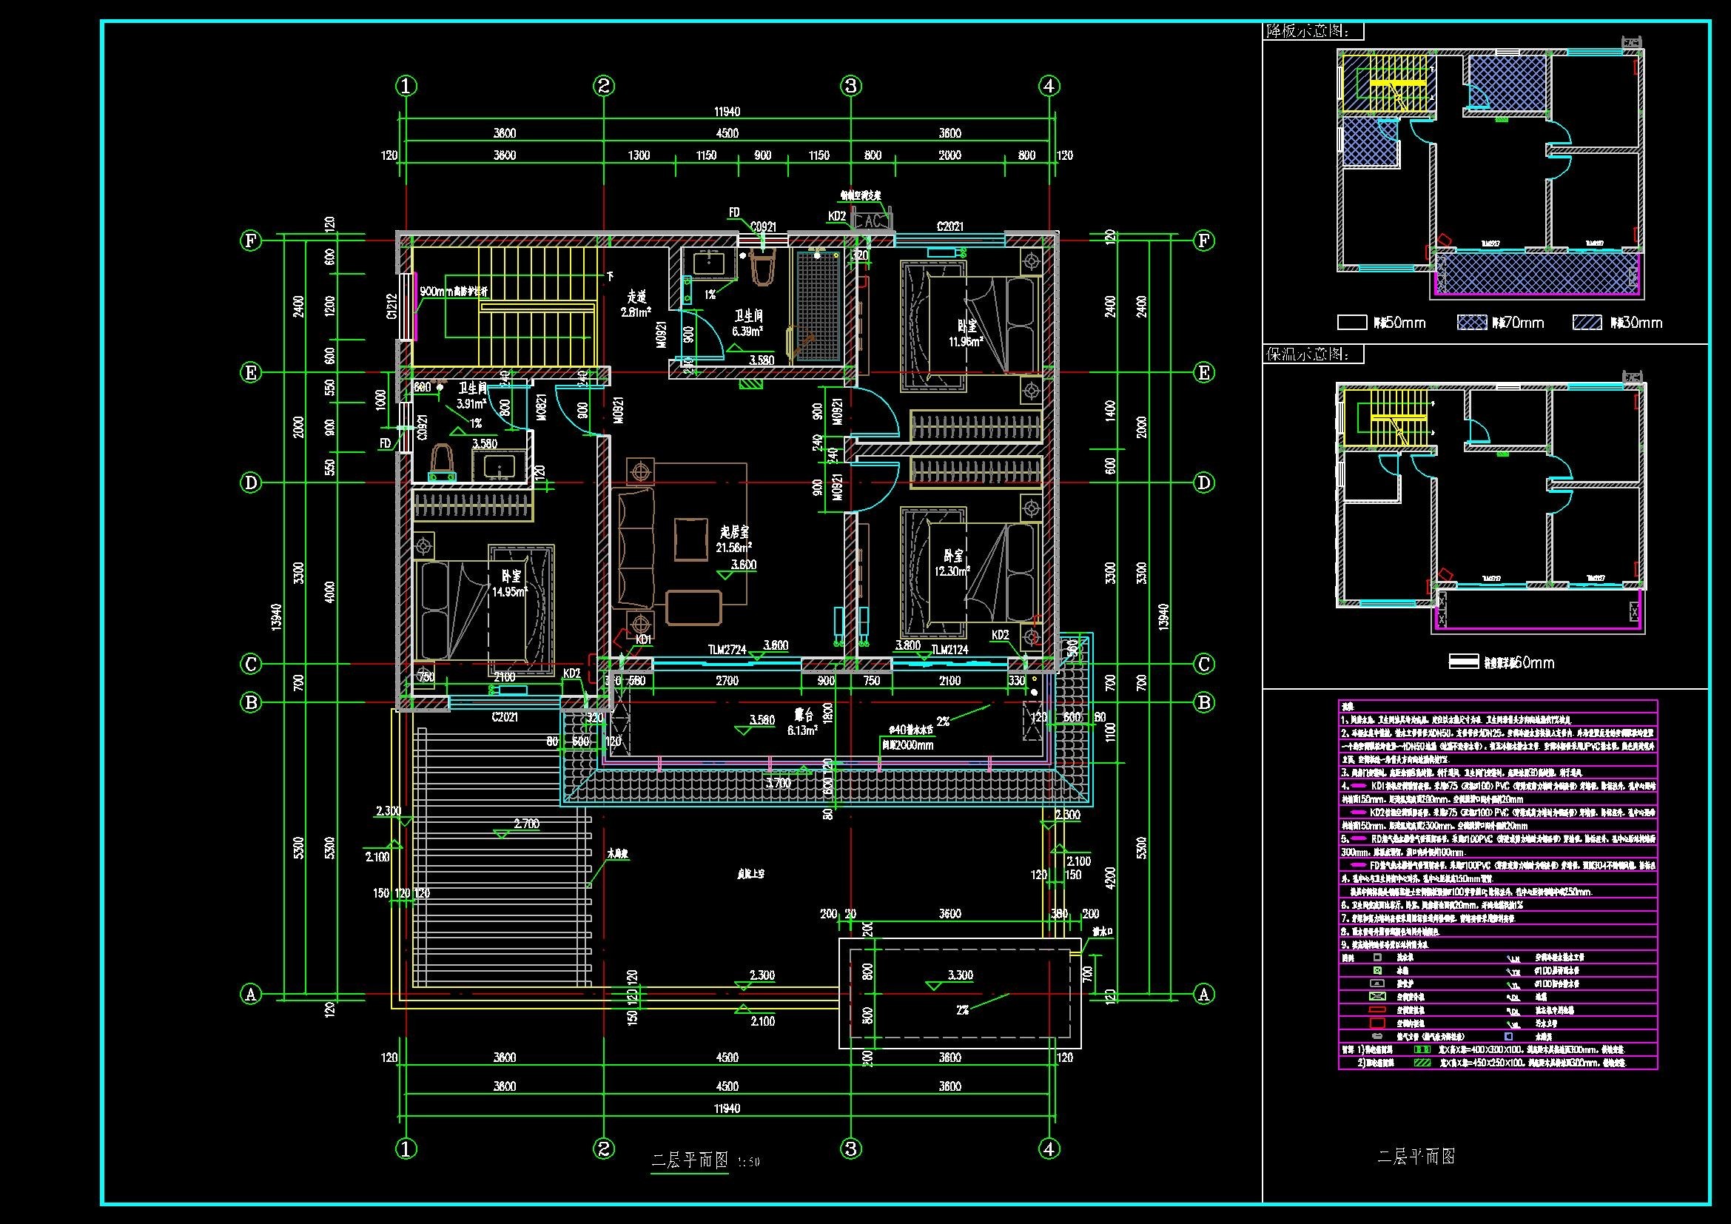
Task: Click right grid bubble F
Action: (1204, 241)
